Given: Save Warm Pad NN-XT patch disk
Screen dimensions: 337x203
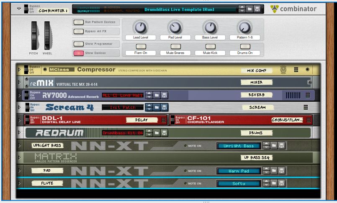Looking at the screenshot, I should [x=281, y=171].
